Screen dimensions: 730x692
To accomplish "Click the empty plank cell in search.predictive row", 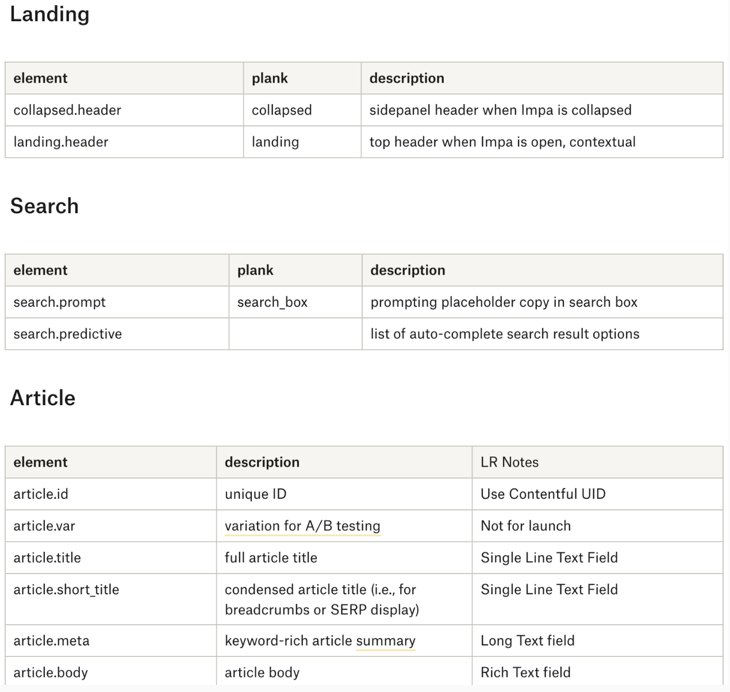I will [295, 334].
